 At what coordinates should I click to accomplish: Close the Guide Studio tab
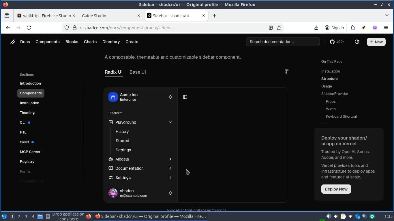tap(139, 16)
